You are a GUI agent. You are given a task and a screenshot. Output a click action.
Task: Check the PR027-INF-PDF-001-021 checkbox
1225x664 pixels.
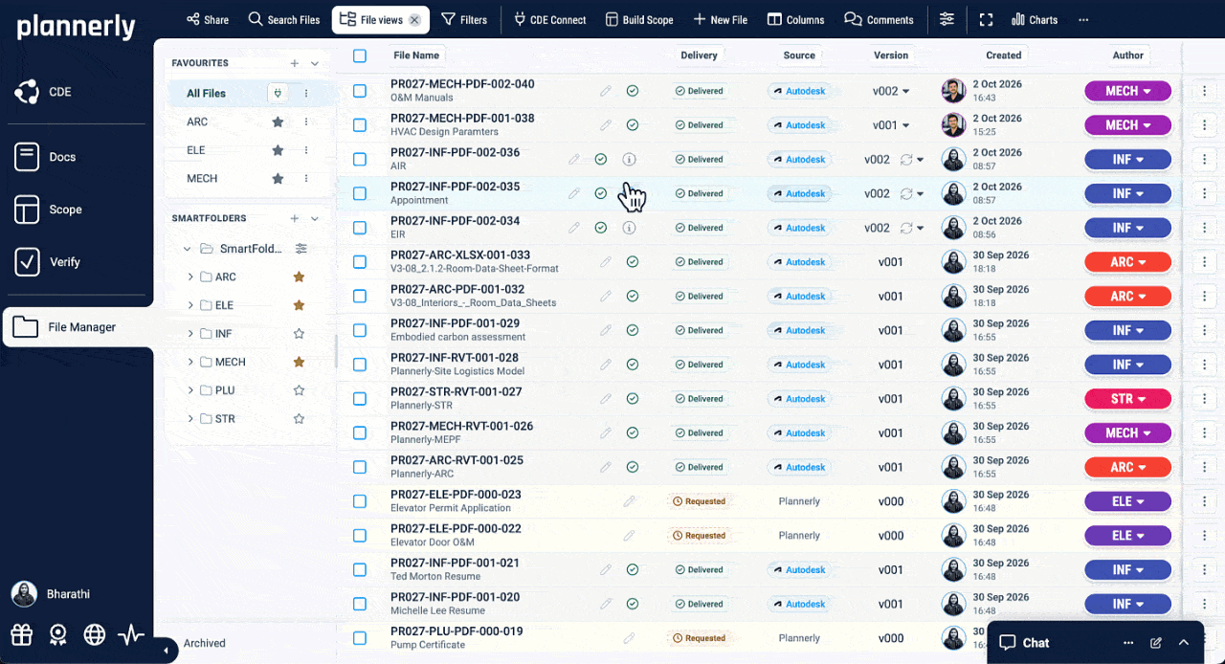coord(360,569)
